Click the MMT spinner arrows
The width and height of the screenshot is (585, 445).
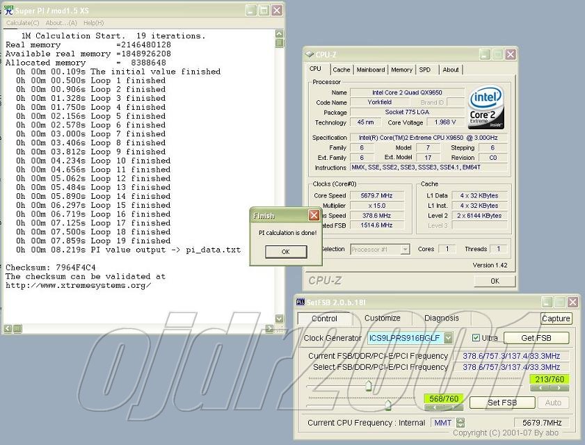click(x=460, y=423)
